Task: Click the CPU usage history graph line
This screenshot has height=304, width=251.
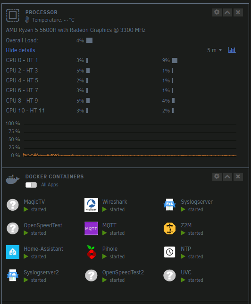Action: (x=130, y=155)
